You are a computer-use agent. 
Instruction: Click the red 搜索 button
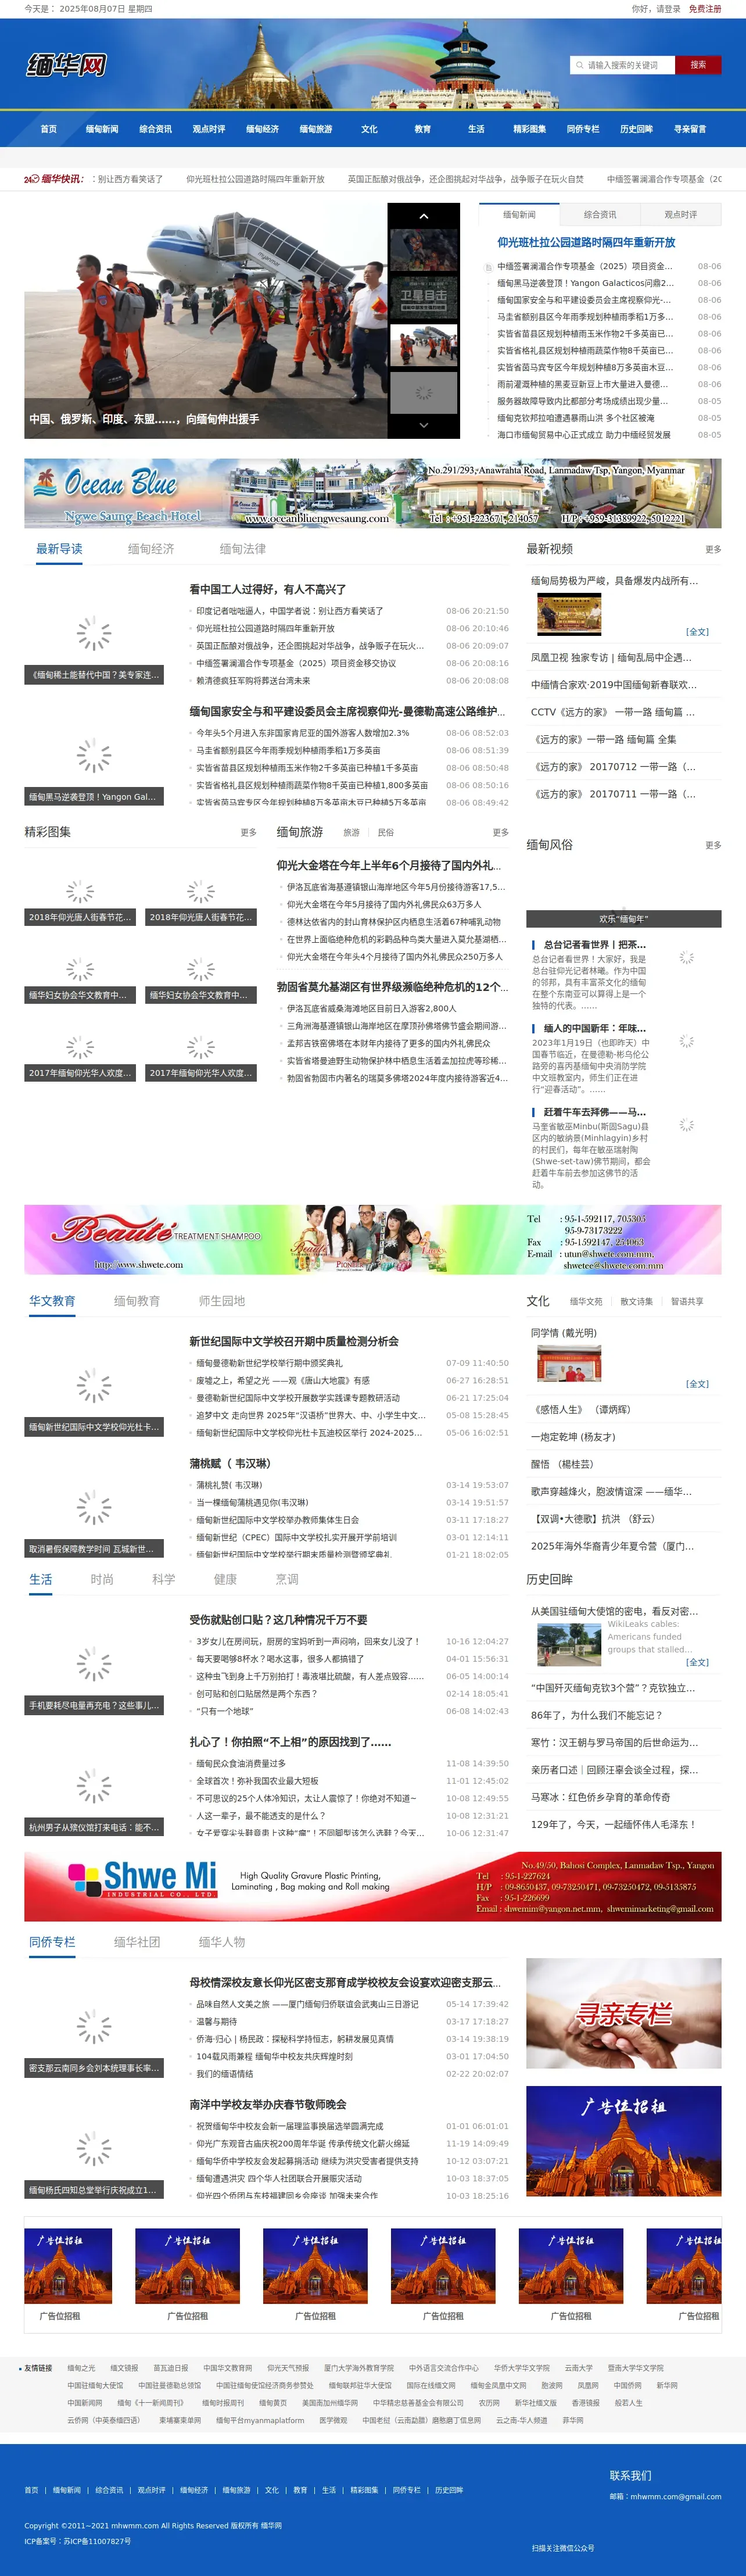(x=698, y=65)
